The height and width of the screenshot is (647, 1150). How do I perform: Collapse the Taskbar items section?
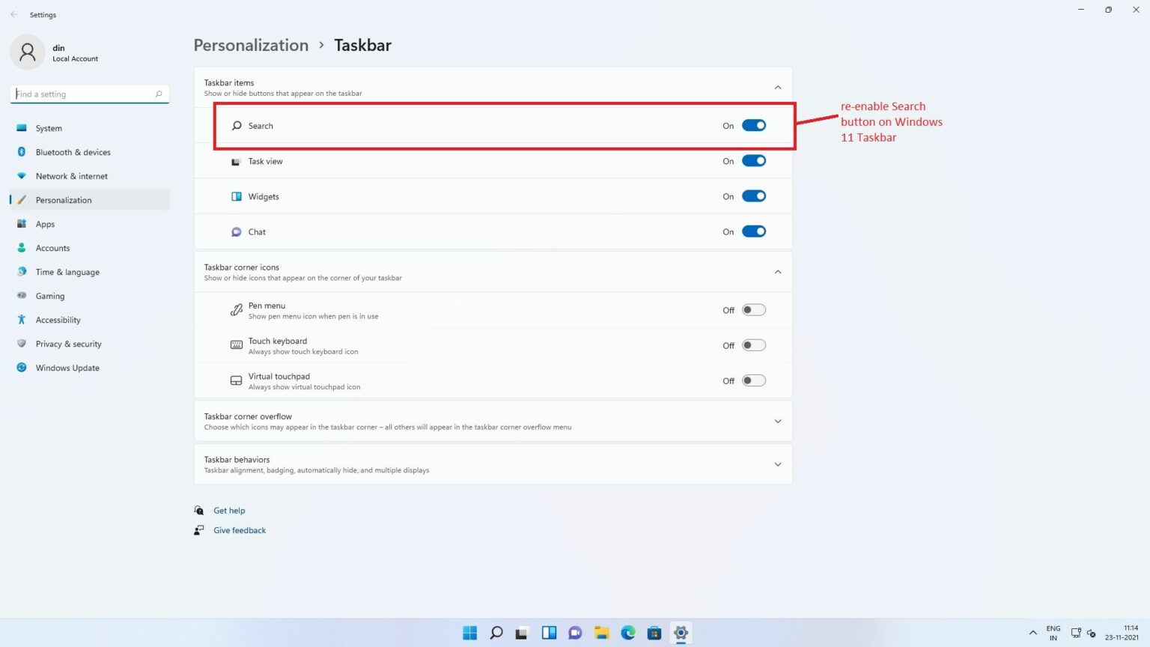click(x=777, y=87)
